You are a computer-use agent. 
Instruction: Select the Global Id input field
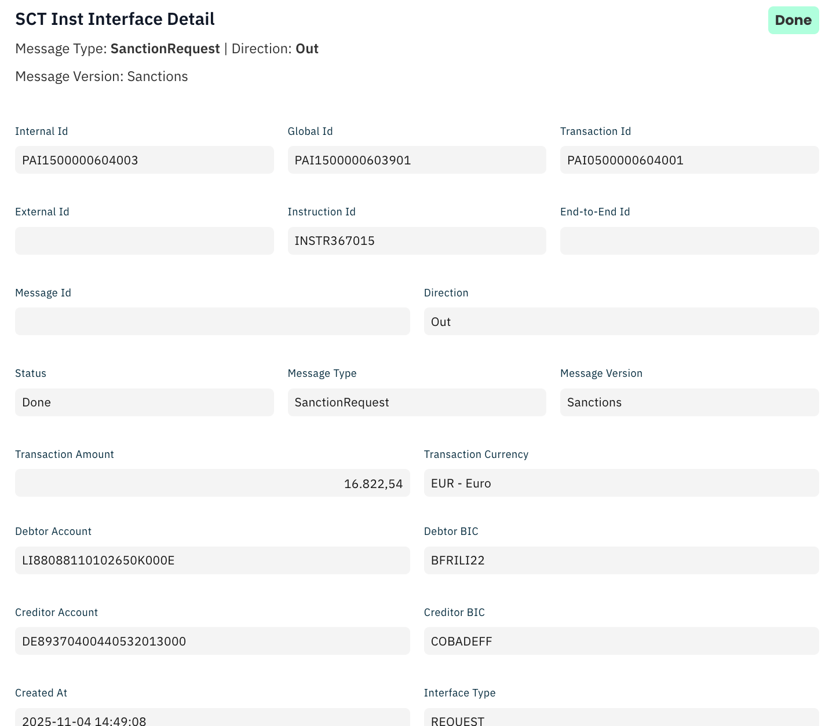tap(417, 160)
